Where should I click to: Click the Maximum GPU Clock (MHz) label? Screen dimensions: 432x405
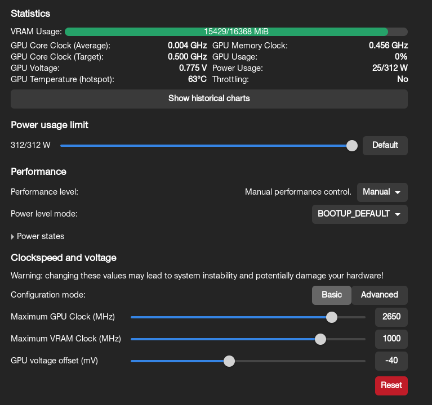point(63,317)
